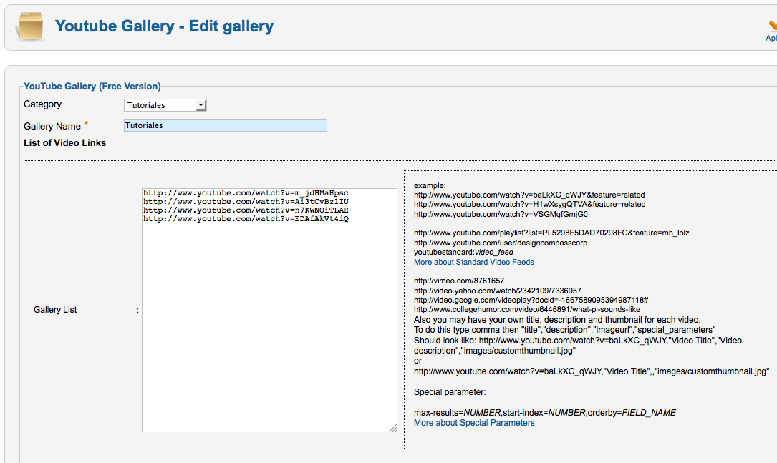777x463 pixels.
Task: Click the video link ending Ai3tCvBzlIU
Action: pyautogui.click(x=246, y=202)
